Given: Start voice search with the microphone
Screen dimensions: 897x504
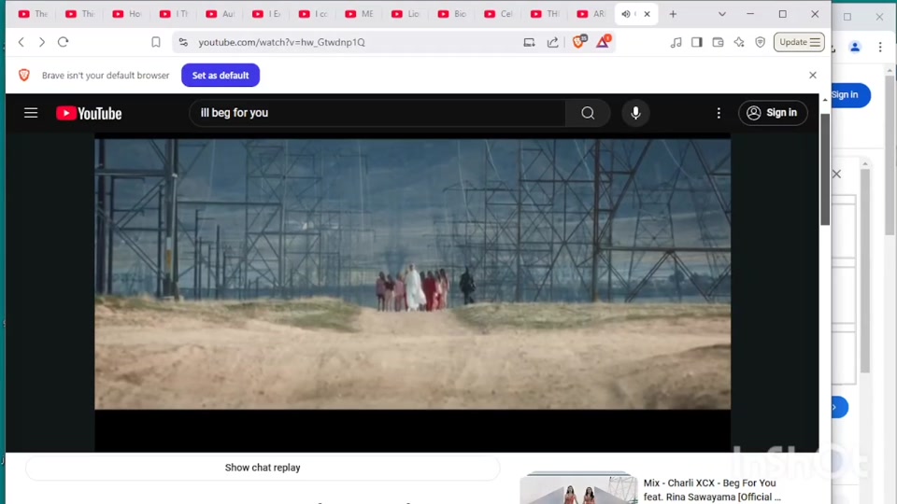Looking at the screenshot, I should (x=635, y=113).
